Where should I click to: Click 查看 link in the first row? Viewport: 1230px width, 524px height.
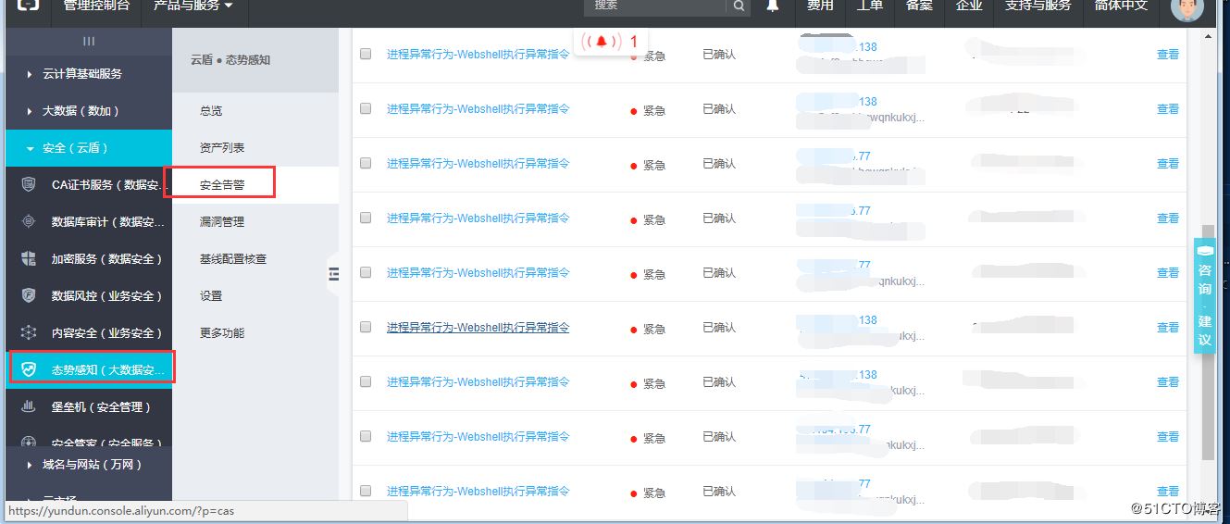click(1167, 55)
